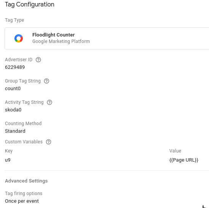Click the Once per event firing option

(22, 201)
